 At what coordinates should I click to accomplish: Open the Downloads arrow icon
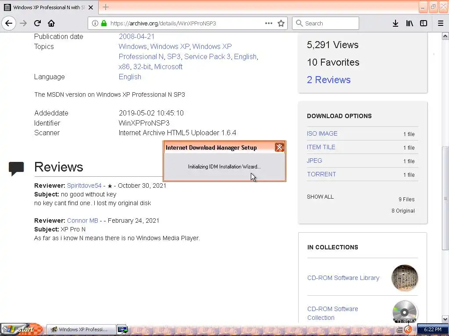396,23
